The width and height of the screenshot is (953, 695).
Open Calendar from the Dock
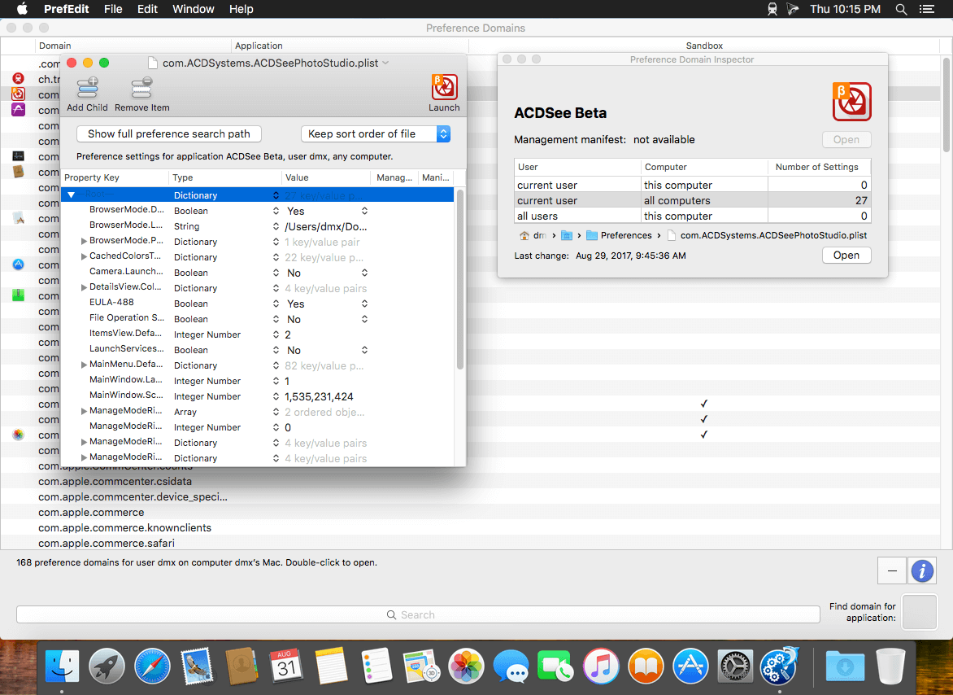(286, 667)
